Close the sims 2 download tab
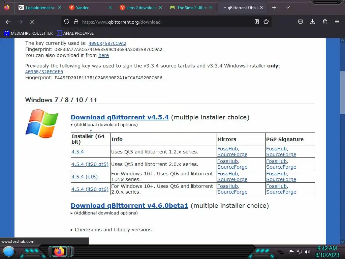 (x=160, y=7)
